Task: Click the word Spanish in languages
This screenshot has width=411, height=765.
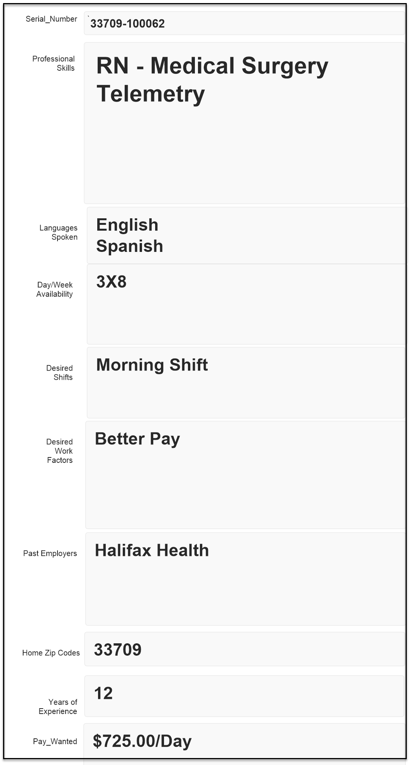Action: [130, 246]
